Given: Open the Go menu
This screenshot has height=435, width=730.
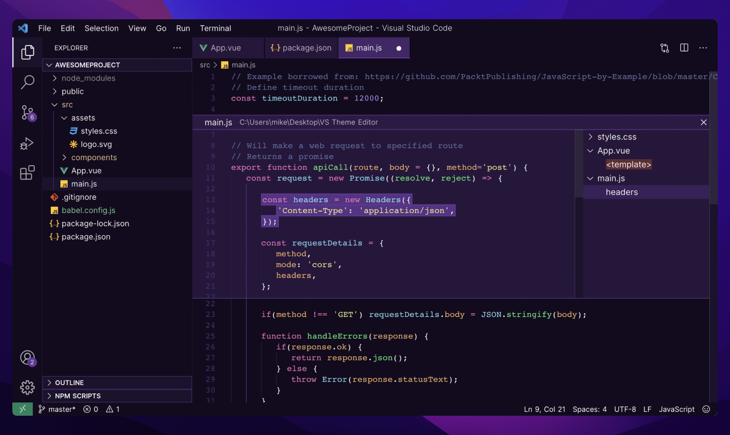Looking at the screenshot, I should [x=161, y=28].
